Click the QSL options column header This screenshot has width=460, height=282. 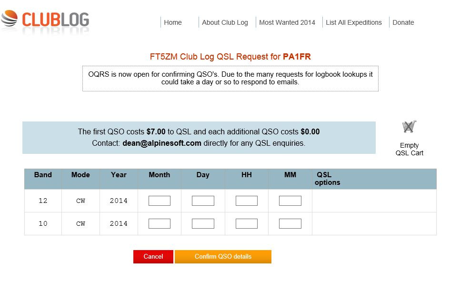(x=328, y=179)
